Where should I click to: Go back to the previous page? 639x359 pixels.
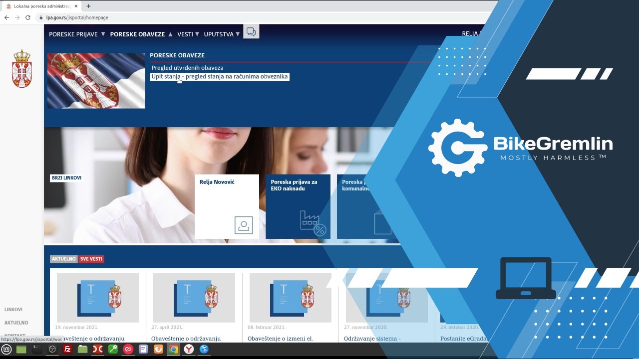coord(6,17)
